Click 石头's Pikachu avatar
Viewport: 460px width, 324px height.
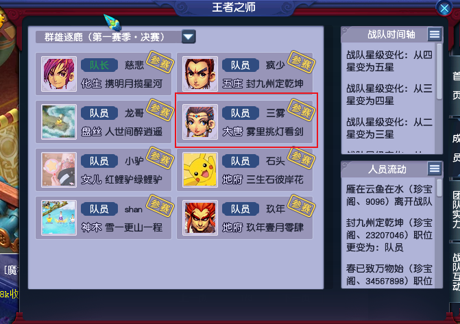200,170
